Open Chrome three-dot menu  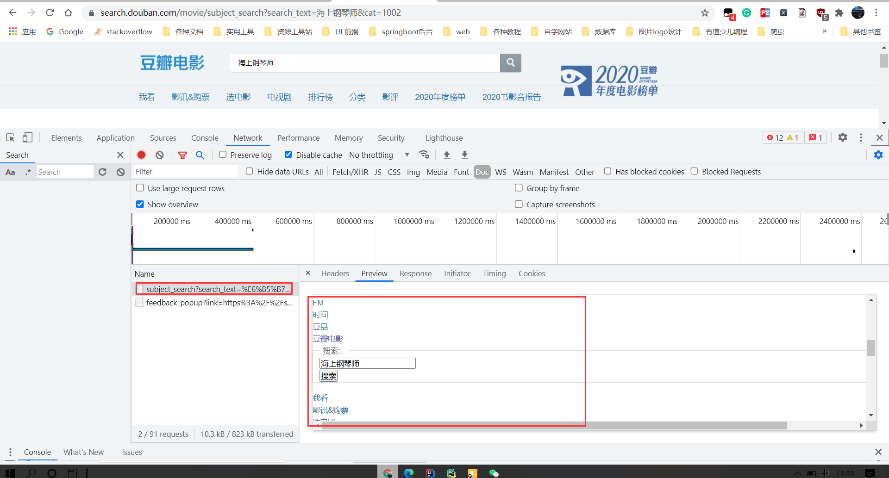click(x=876, y=13)
